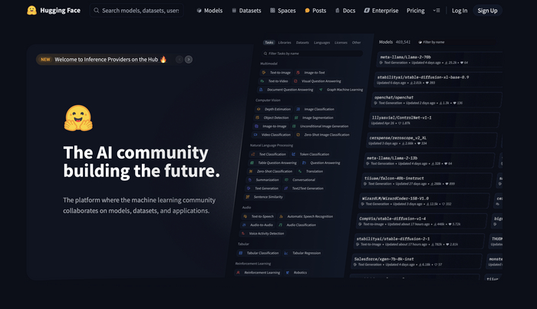The image size is (537, 309).
Task: Click the Text-to-Image task icon
Action: [x=263, y=73]
